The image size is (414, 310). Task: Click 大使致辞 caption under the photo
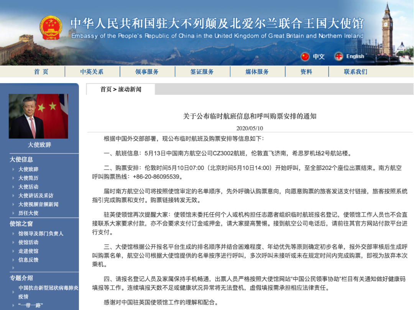click(39, 145)
